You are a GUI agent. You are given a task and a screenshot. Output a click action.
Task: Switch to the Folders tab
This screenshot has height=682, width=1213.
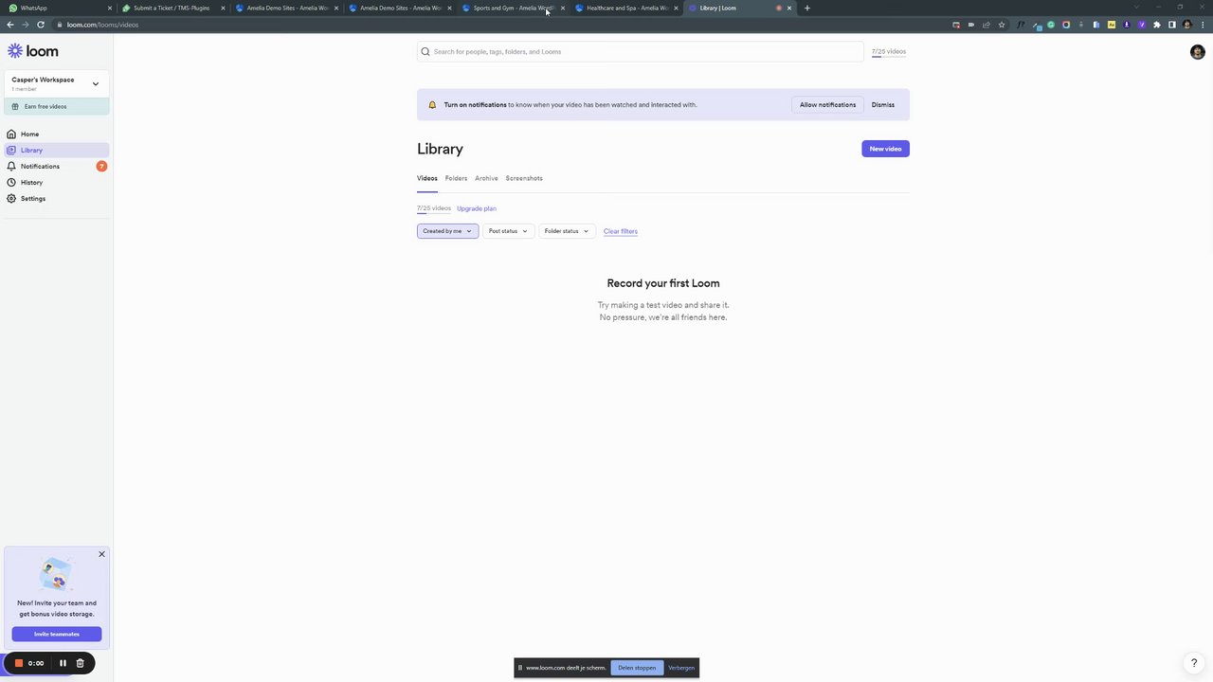coord(456,178)
